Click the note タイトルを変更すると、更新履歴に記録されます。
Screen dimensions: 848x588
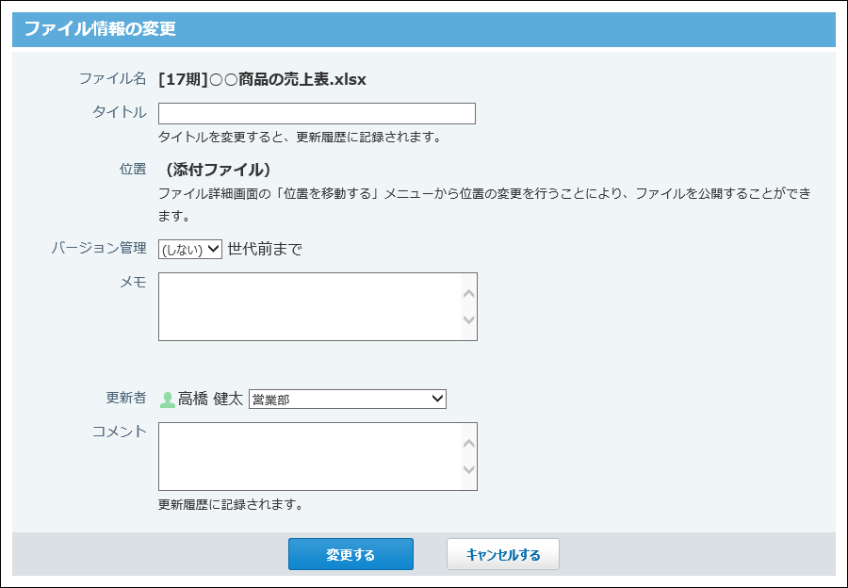pos(301,138)
